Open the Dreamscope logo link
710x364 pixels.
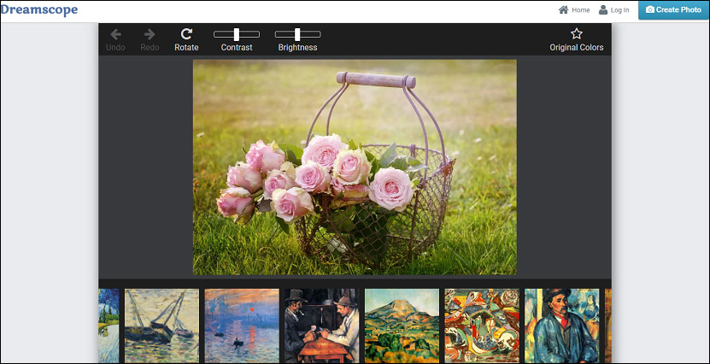(39, 10)
